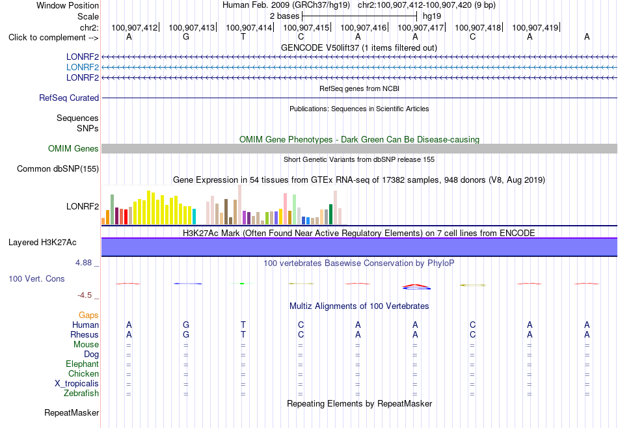Open 'RefSeq genes from NCBI' title
The width and height of the screenshot is (618, 428).
[359, 88]
